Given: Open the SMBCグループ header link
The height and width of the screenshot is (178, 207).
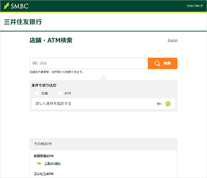Looking at the screenshot, I should coord(195,6).
